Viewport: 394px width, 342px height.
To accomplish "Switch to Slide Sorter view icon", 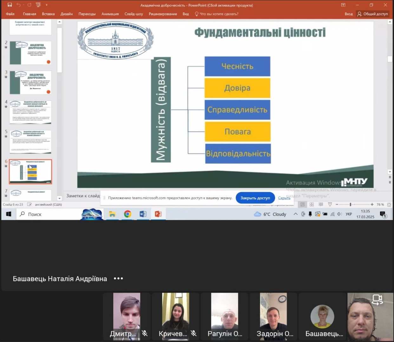I will [312, 205].
